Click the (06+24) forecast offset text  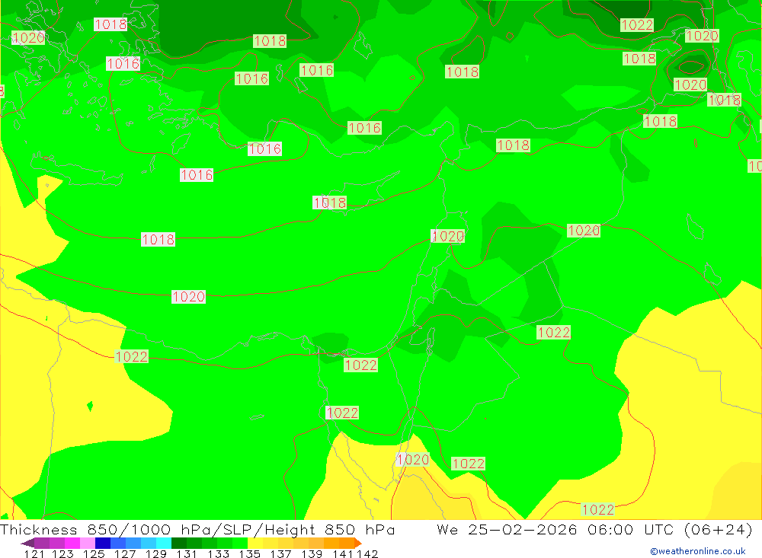719,529
